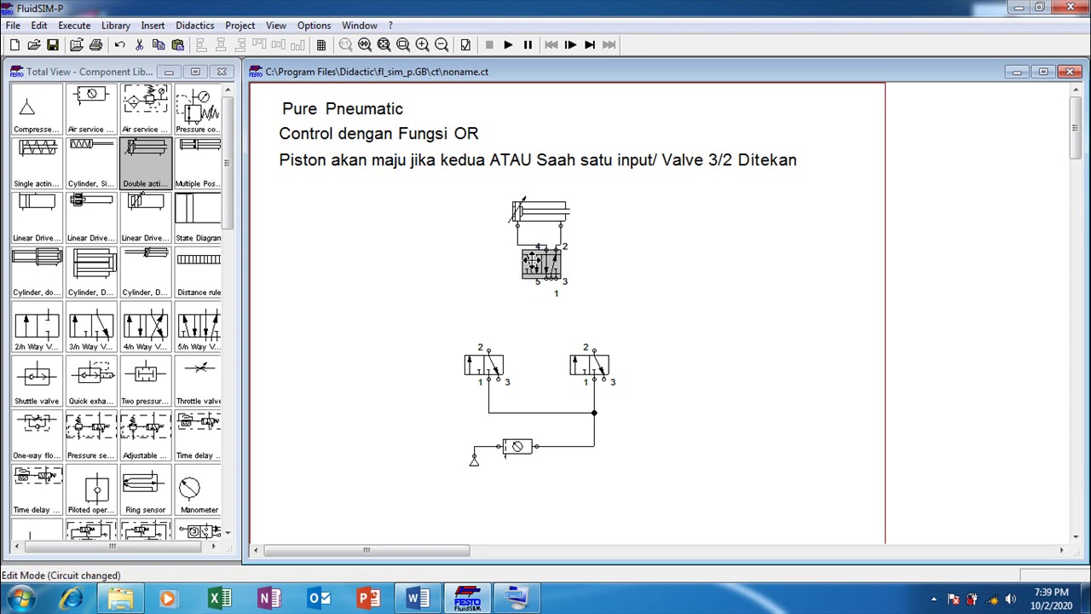This screenshot has width=1091, height=614.
Task: Toggle the grid display toolbar icon
Action: (321, 45)
